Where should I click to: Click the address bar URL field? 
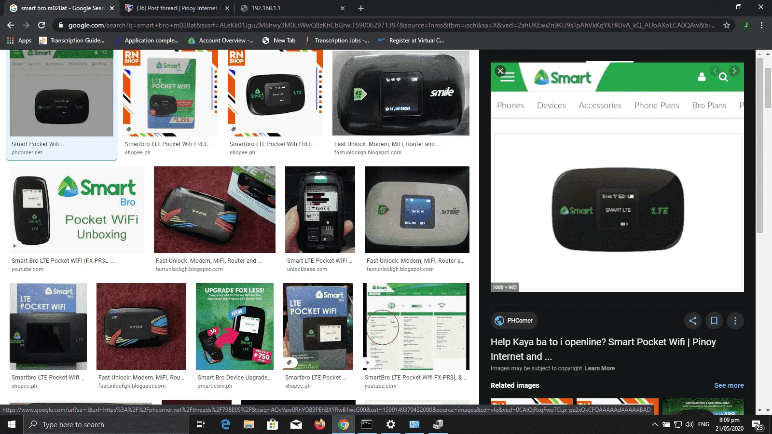pyautogui.click(x=391, y=25)
